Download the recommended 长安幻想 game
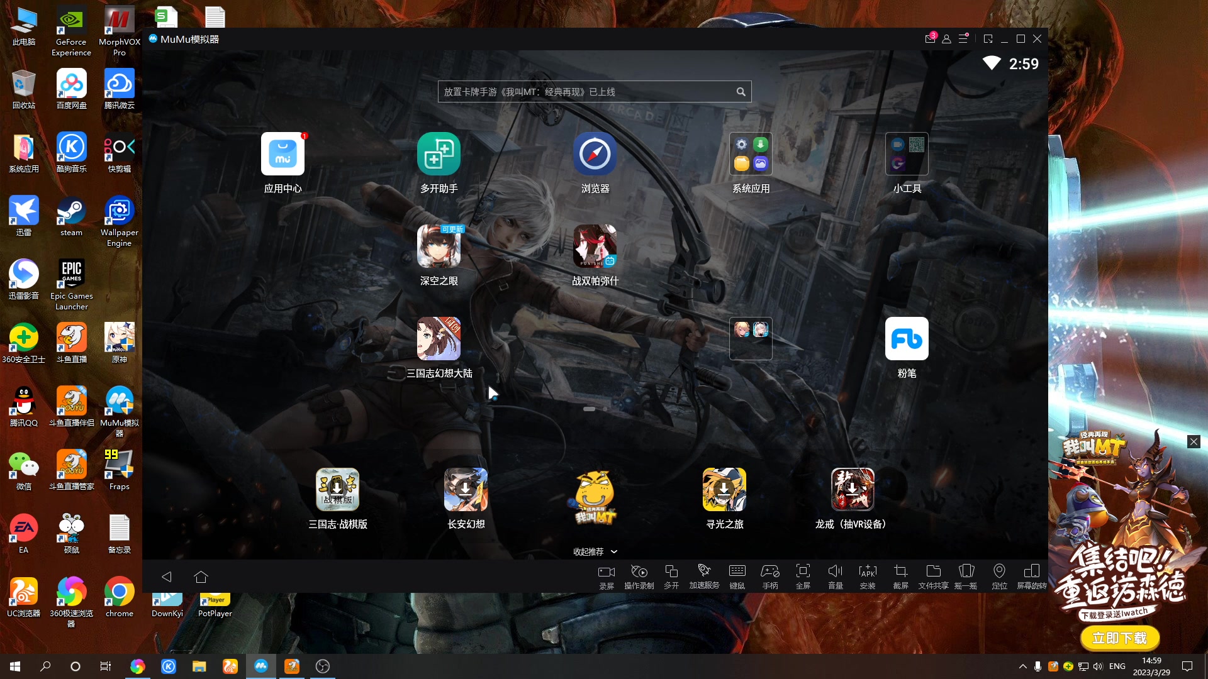1208x679 pixels. pyautogui.click(x=466, y=490)
